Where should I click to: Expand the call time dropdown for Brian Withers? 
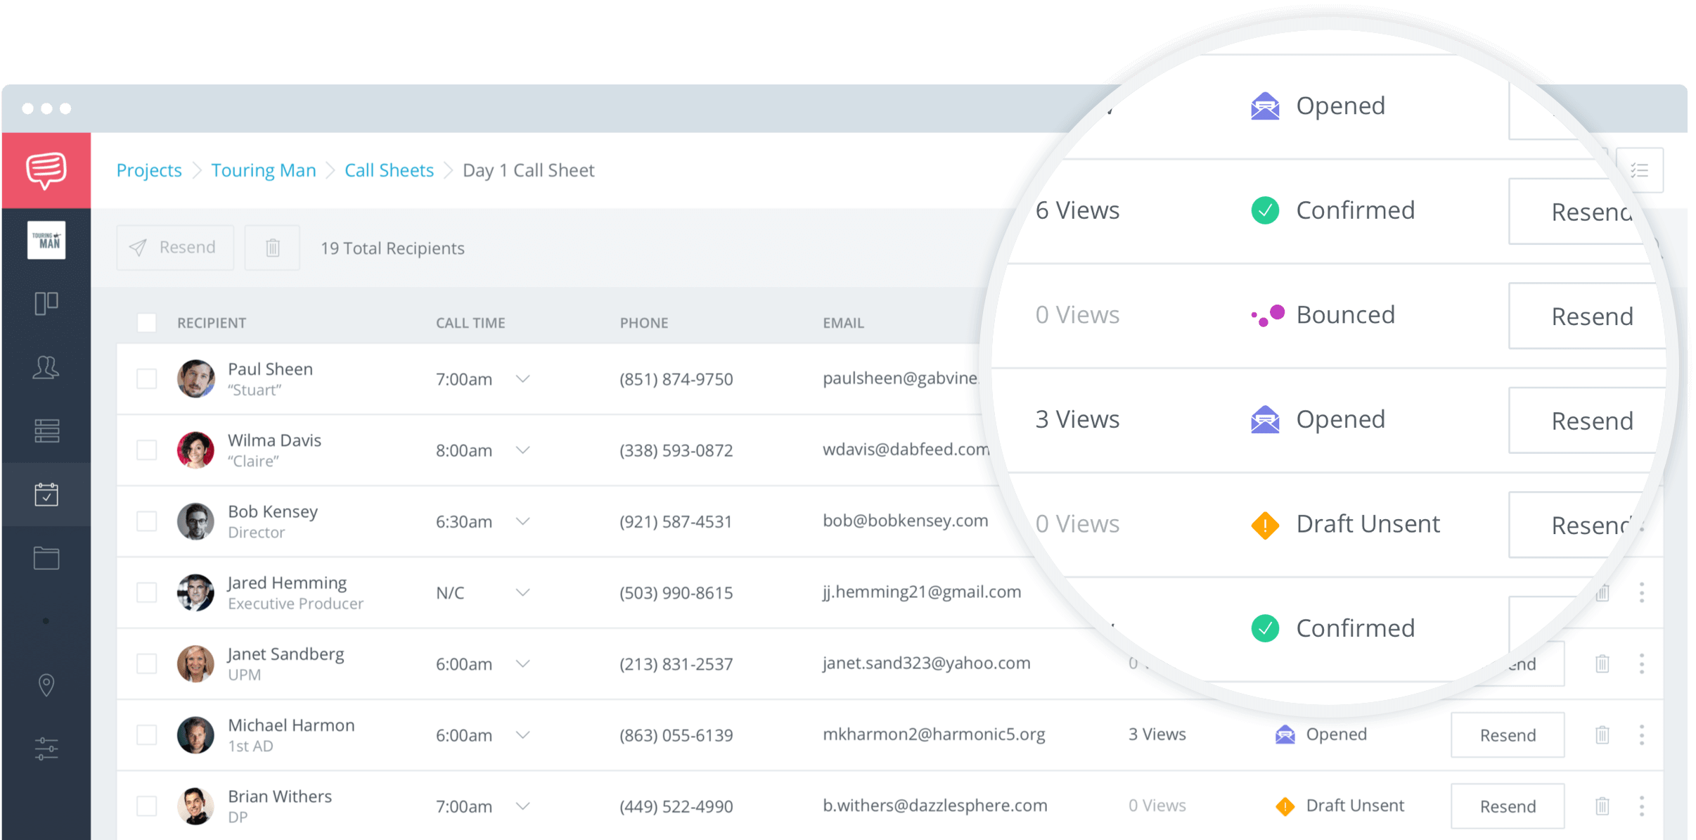coord(523,806)
